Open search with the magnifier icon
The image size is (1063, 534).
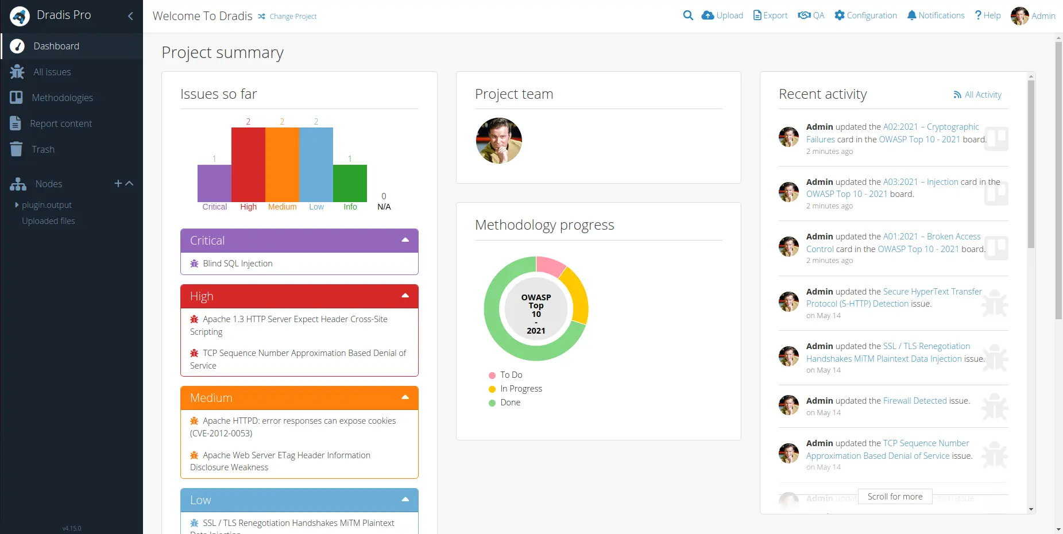pos(688,16)
